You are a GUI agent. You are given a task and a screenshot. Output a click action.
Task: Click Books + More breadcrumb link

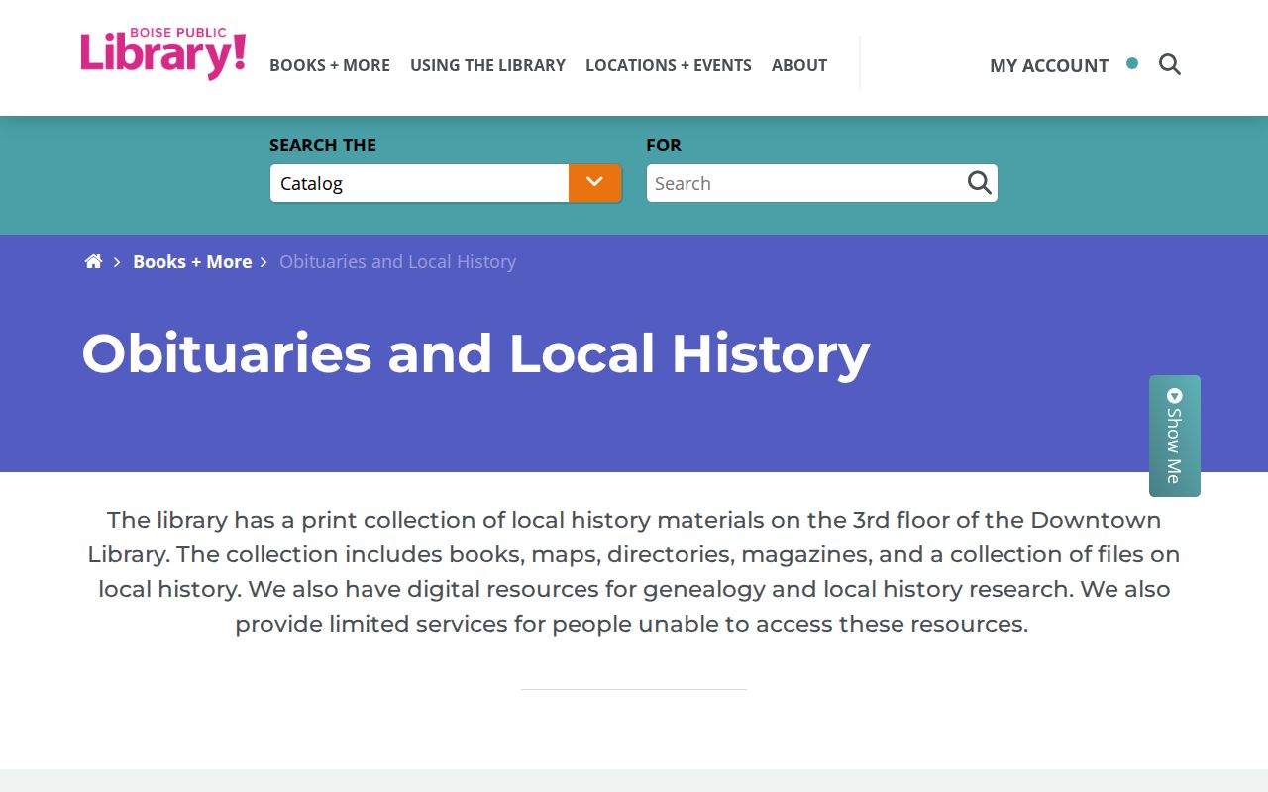pyautogui.click(x=192, y=261)
